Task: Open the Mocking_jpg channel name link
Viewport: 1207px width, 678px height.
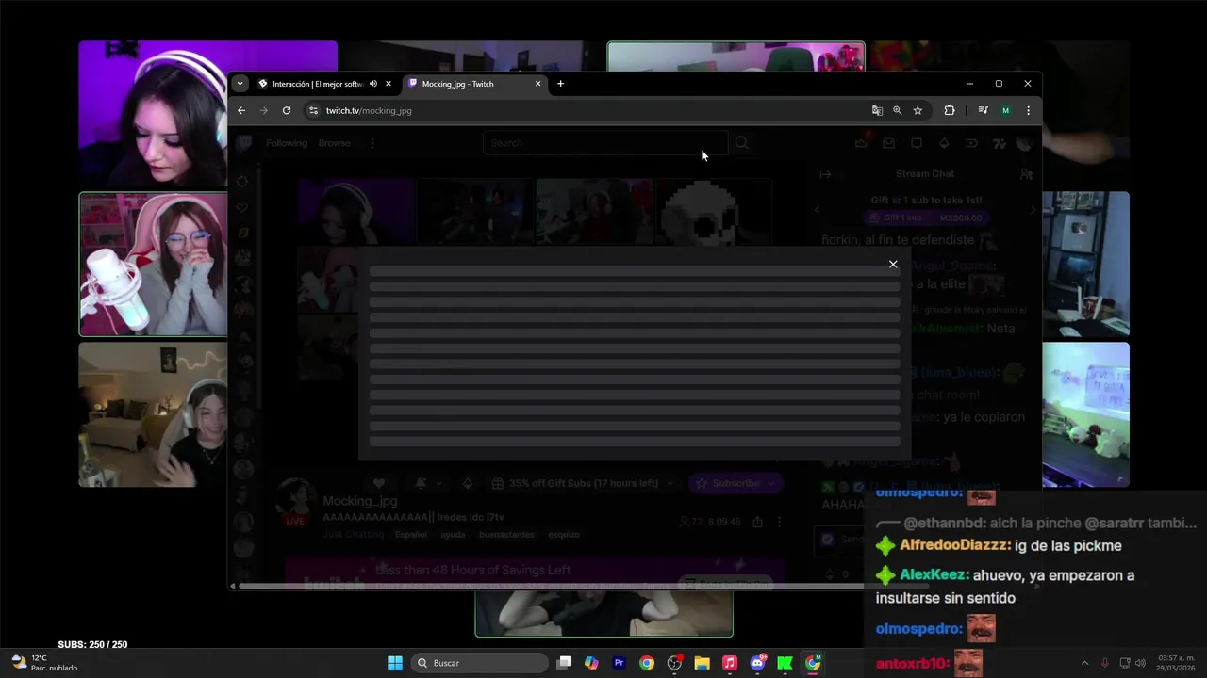Action: (x=360, y=501)
